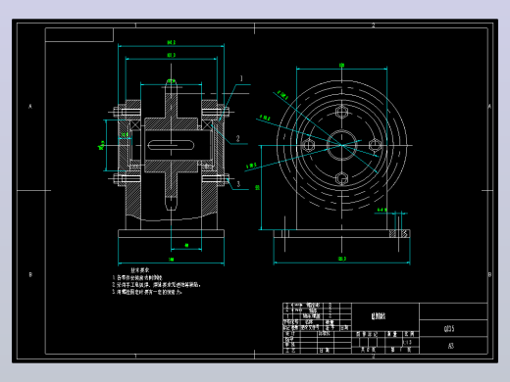Viewport: 510px width, 382px height.
Task: Select part balloon number 3
Action: [x=238, y=184]
